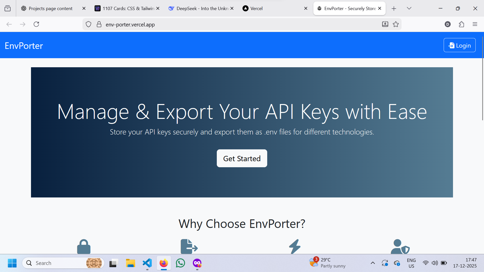Click the EnvPorter brand logo link
This screenshot has height=272, width=484.
24,46
